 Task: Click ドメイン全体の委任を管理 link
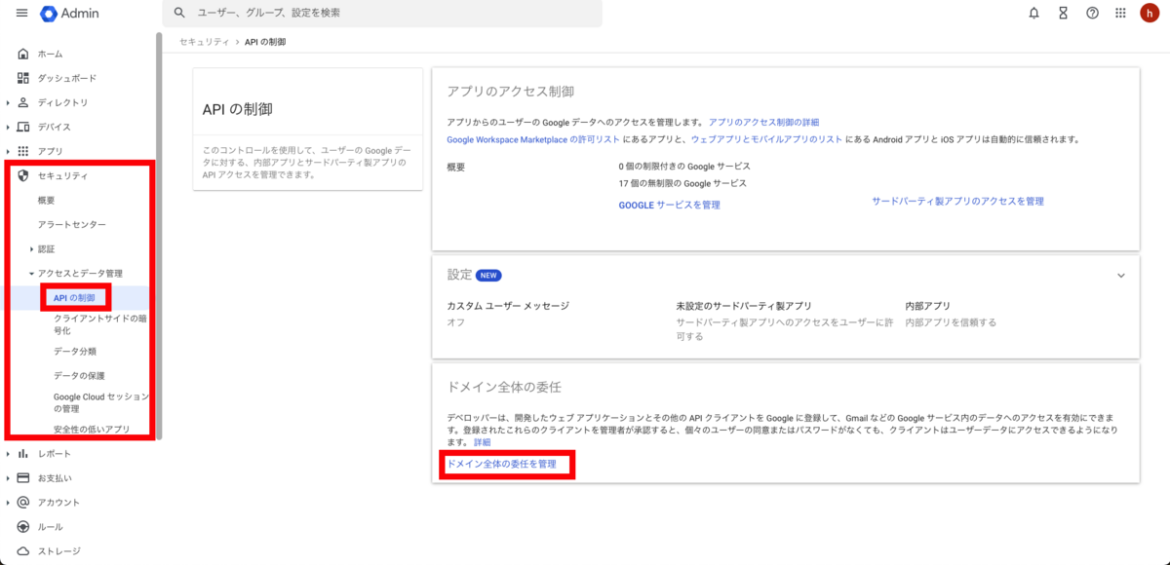pyautogui.click(x=501, y=464)
